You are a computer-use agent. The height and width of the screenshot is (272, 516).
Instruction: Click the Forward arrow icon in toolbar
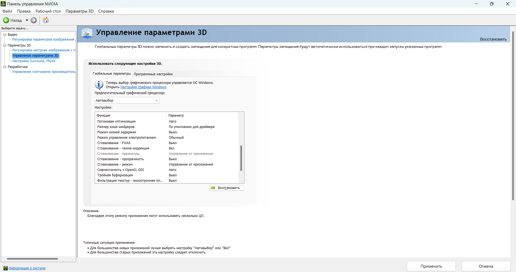34,20
